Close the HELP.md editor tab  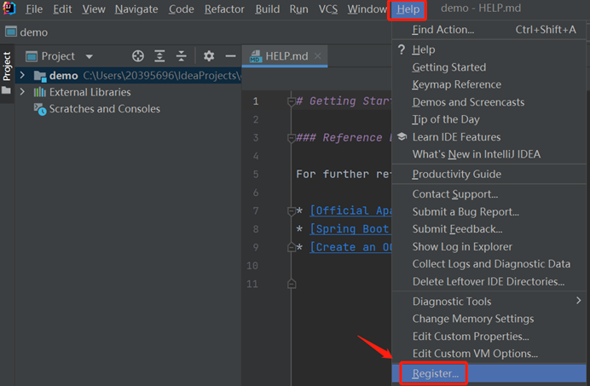(317, 56)
